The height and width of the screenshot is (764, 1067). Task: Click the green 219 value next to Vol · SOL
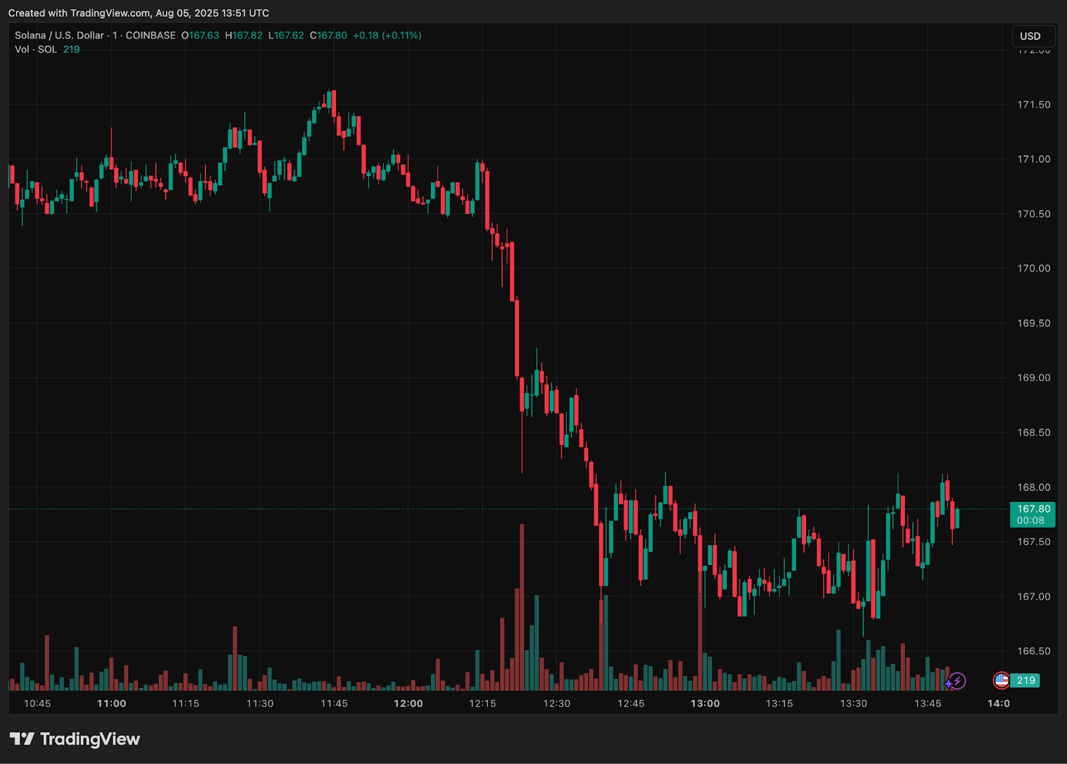tap(71, 49)
